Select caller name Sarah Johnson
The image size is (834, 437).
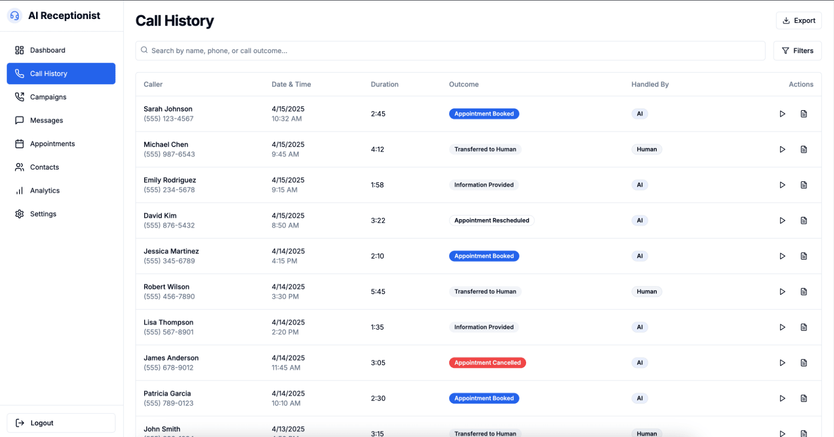click(x=168, y=109)
